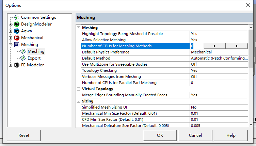Click the Aqwa AQ icon
Image resolution: width=256 pixels, height=146 pixels.
click(x=16, y=31)
